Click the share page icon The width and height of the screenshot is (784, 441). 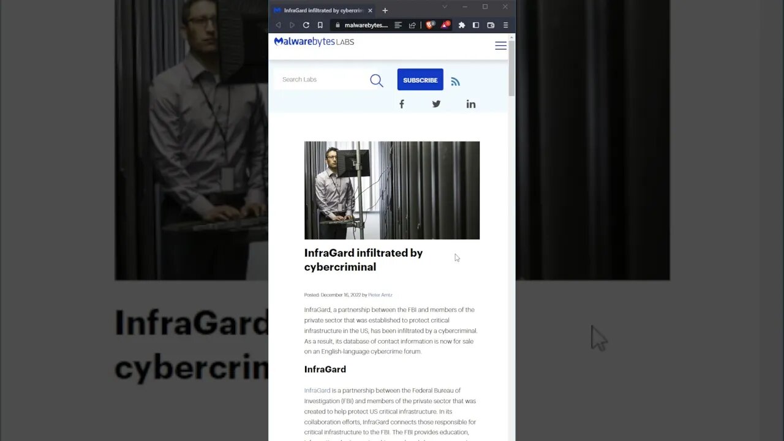pyautogui.click(x=412, y=25)
